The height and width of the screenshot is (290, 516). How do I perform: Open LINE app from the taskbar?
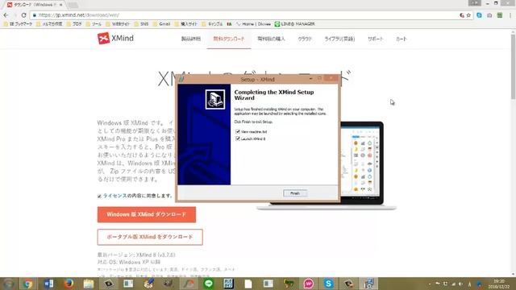tap(209, 284)
